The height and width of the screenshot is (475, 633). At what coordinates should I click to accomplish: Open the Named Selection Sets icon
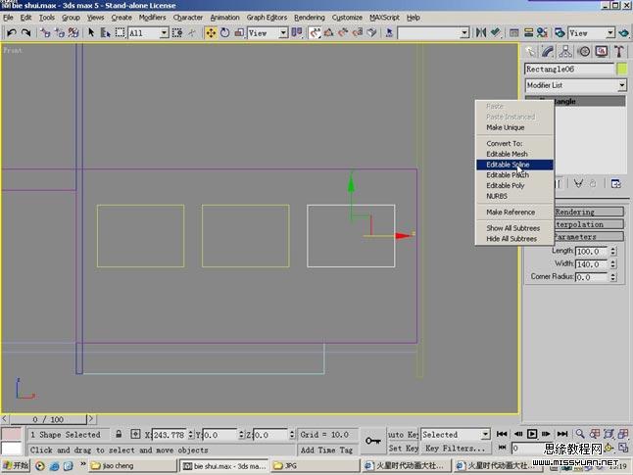tap(389, 32)
